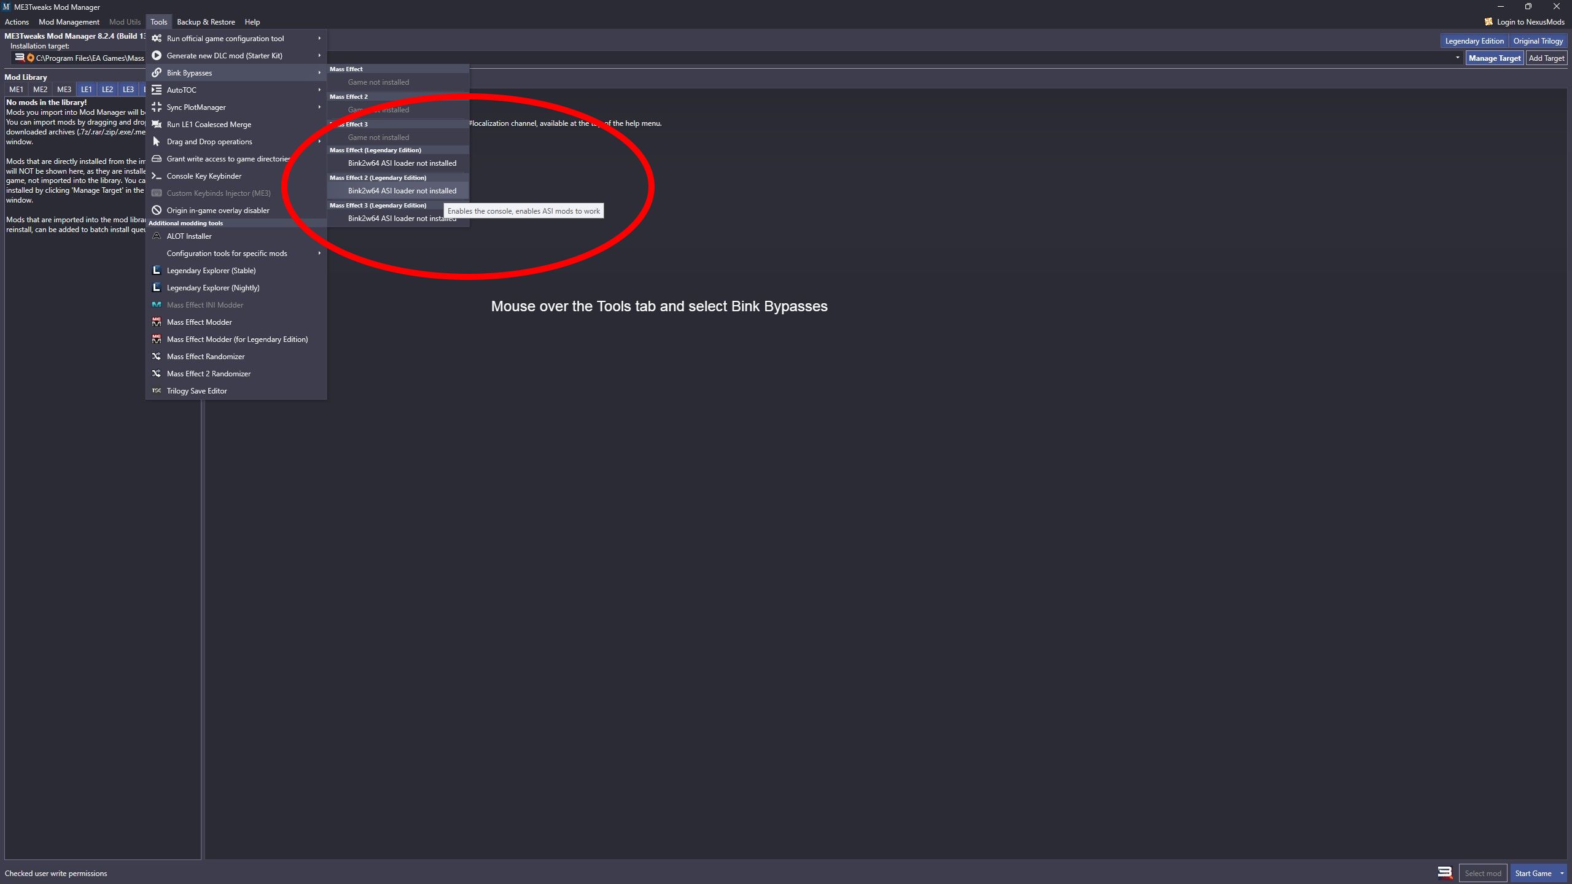Click the Tools tab in menu bar
This screenshot has height=884, width=1572.
point(158,21)
